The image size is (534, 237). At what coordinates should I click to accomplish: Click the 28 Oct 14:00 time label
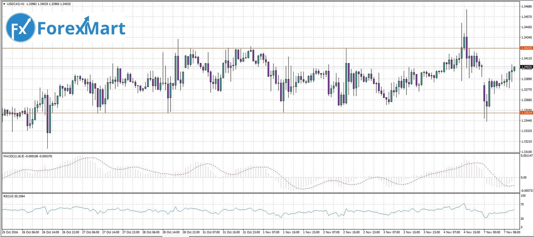tap(171, 232)
